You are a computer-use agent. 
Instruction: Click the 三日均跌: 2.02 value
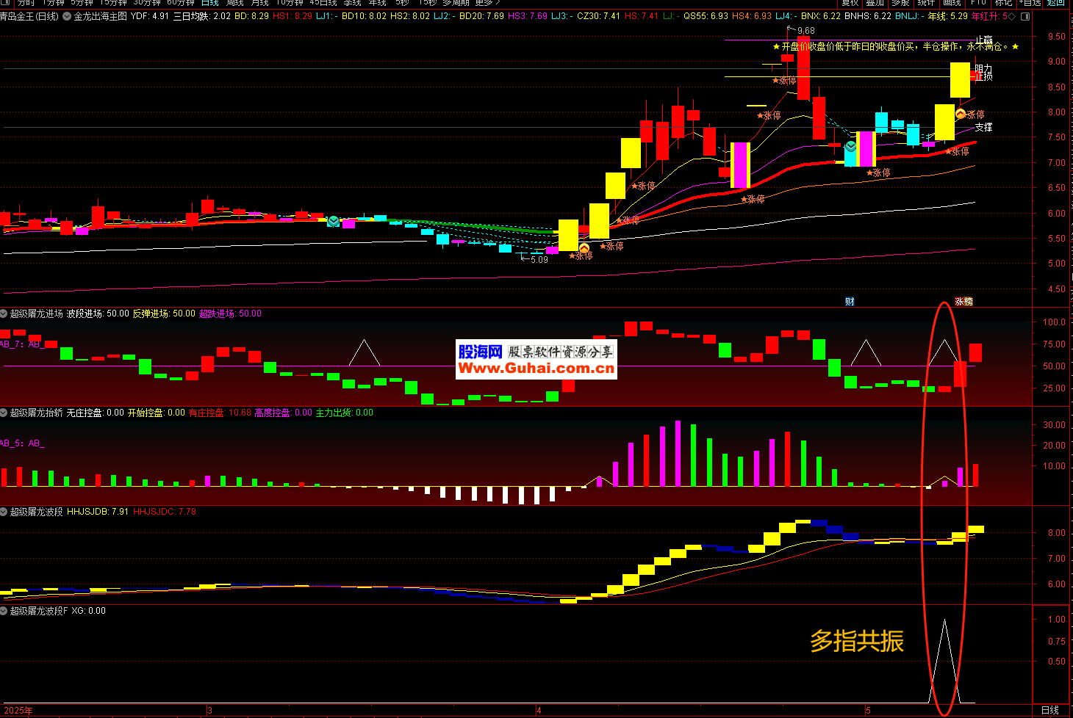(x=202, y=16)
